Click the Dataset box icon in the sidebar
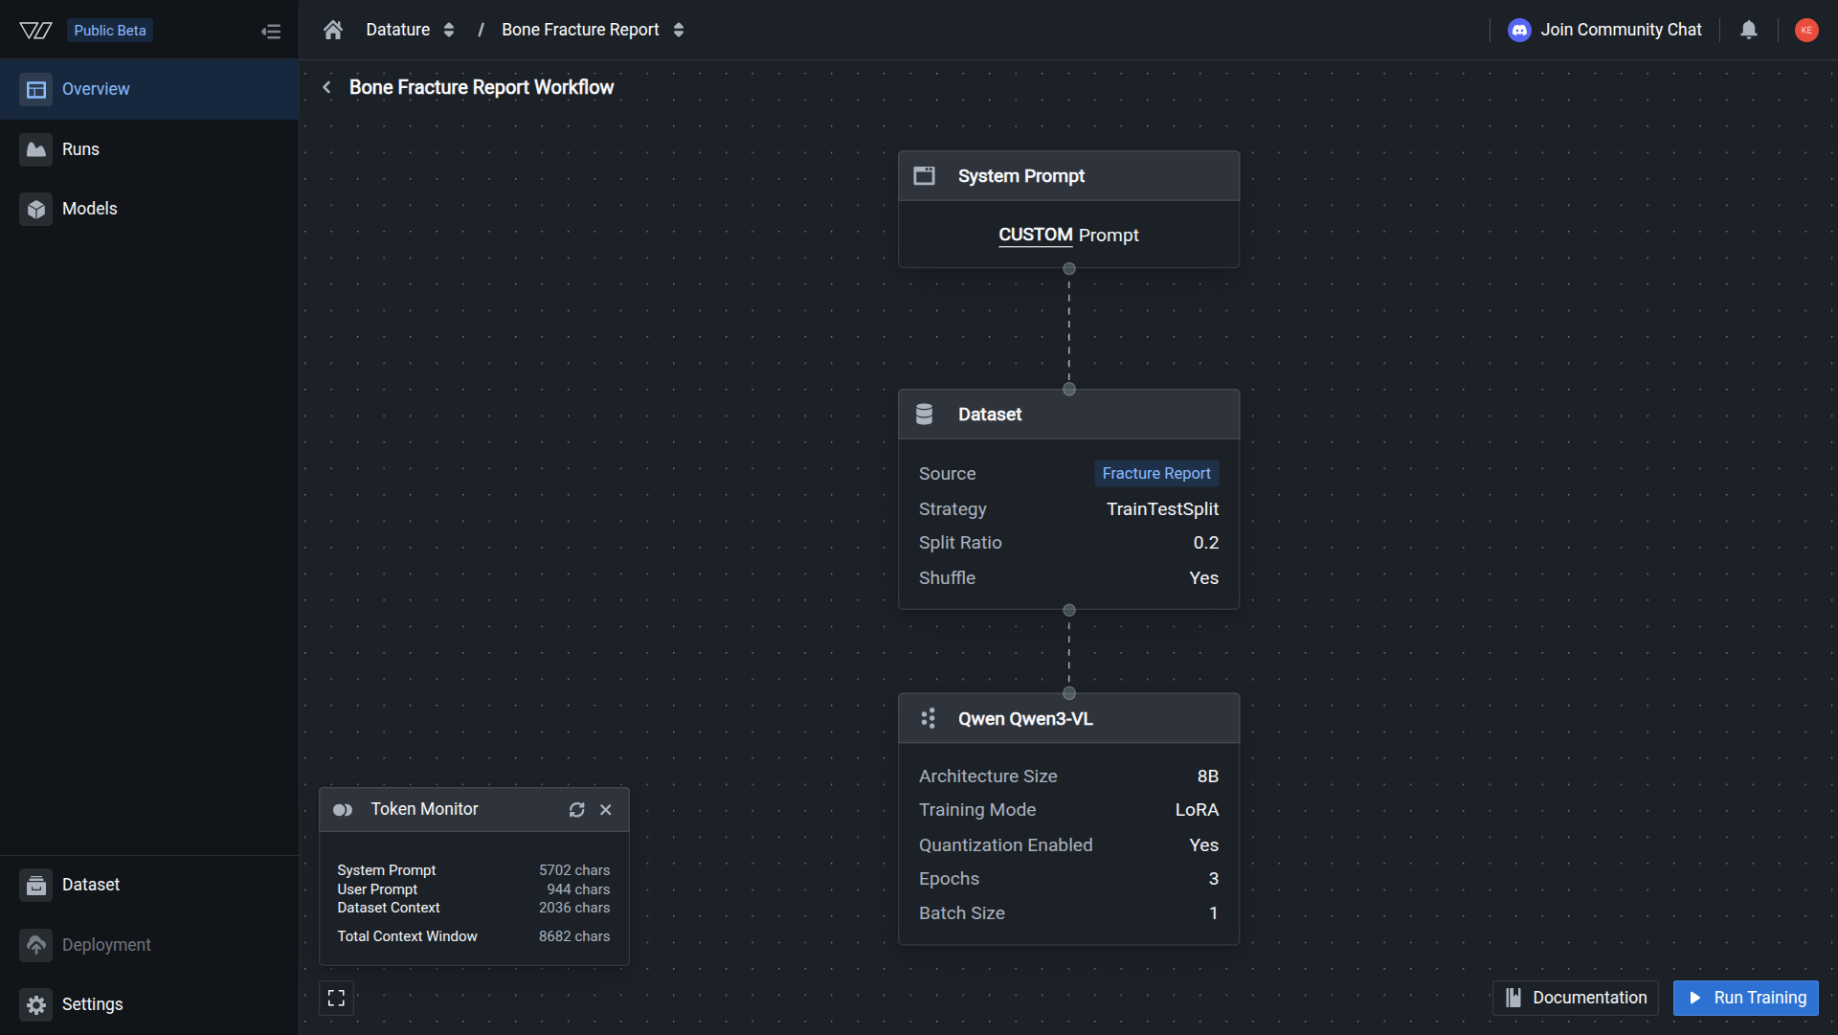The image size is (1838, 1035). click(x=36, y=885)
